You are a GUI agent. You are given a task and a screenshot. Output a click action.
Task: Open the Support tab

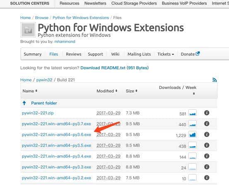pos(95,54)
